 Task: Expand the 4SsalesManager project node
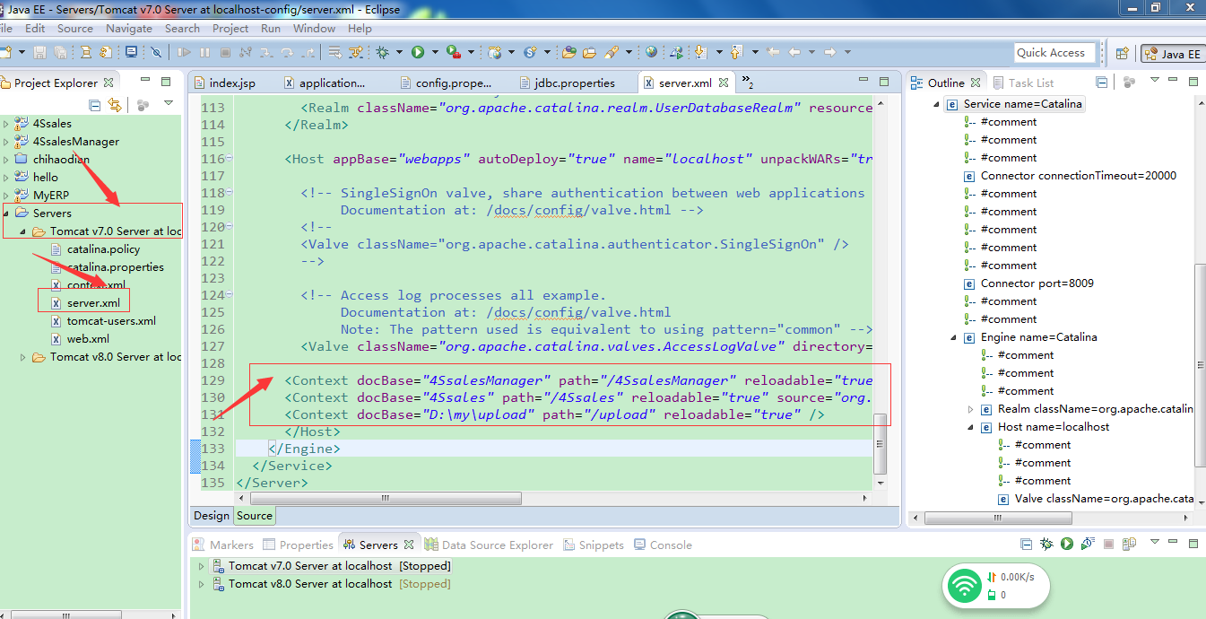(6, 142)
